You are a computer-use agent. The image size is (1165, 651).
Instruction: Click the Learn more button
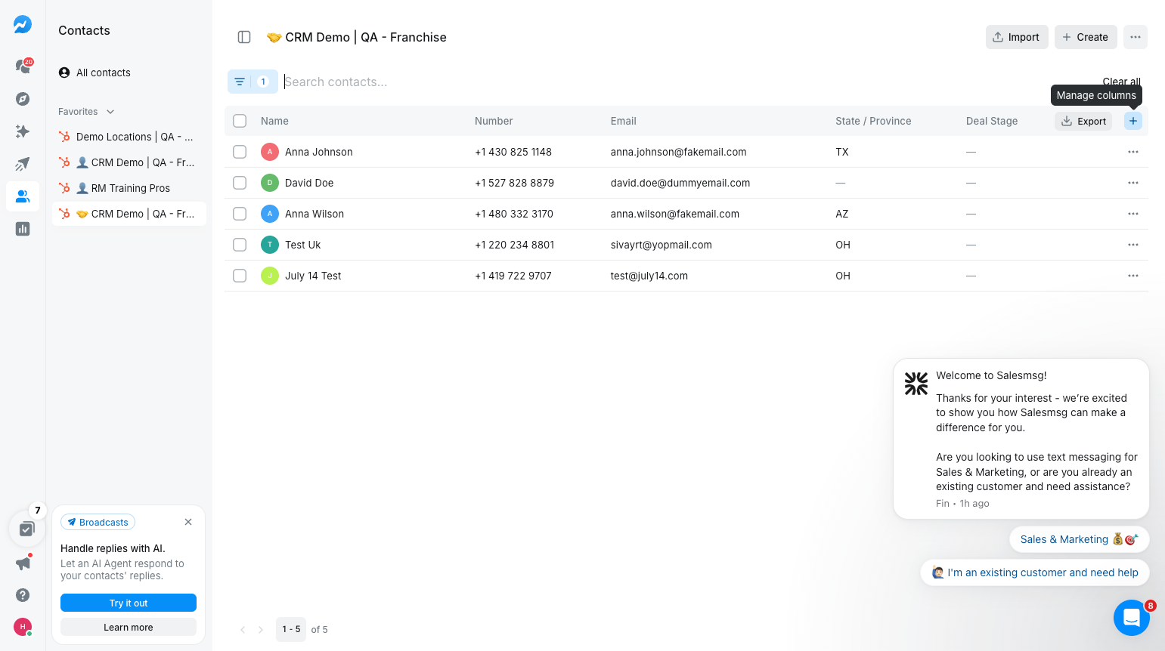click(129, 627)
